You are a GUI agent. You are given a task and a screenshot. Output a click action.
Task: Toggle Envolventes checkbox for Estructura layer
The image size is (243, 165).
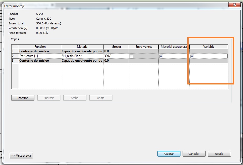tap(132, 56)
